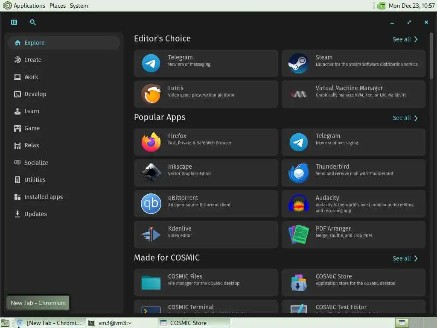Expand Popular Apps See all chevron
The image size is (437, 328).
pyautogui.click(x=416, y=118)
